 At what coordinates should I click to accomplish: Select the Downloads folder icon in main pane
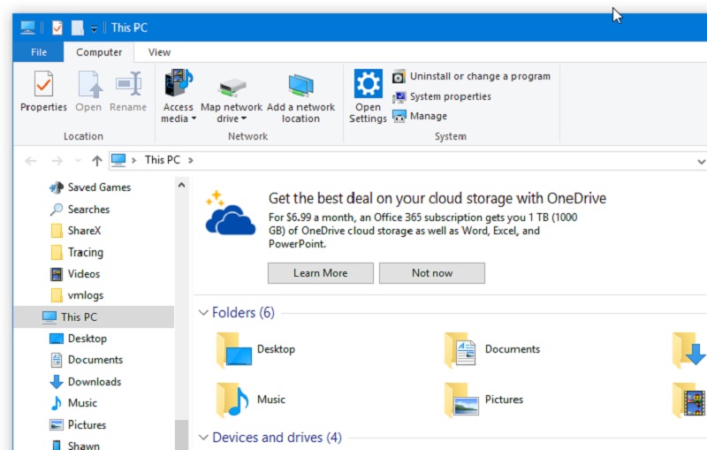pos(689,350)
